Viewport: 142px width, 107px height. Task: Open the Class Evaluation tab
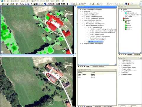coord(108,106)
